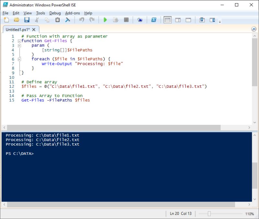
Task: Click the Clear Console Pane broom icon
Action: pos(67,20)
